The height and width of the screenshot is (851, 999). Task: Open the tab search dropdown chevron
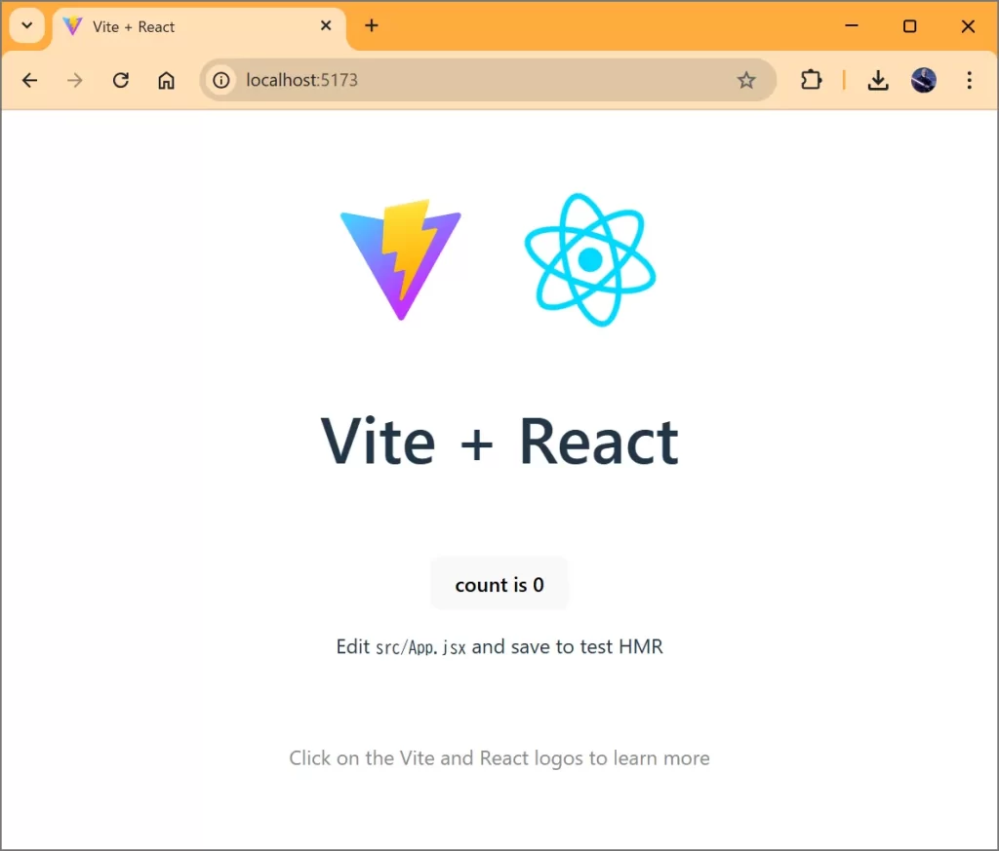(26, 26)
